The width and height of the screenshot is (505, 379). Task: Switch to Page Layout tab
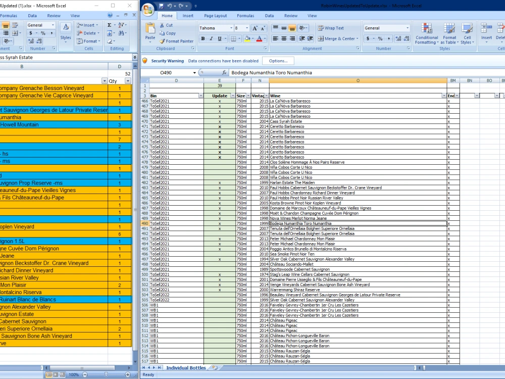215,16
